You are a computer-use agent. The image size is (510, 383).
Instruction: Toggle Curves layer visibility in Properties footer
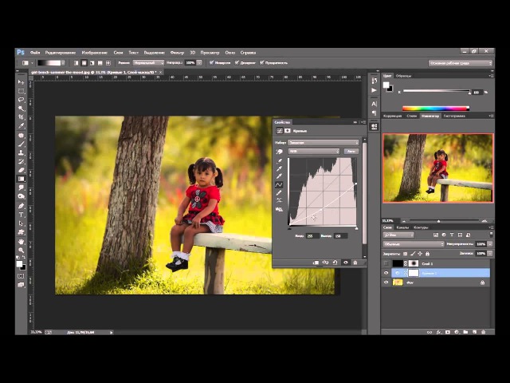pos(345,263)
